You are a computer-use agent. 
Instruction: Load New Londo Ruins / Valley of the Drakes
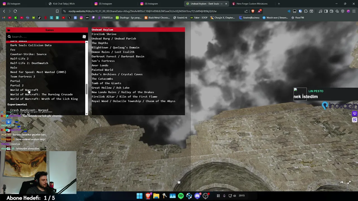point(123,92)
